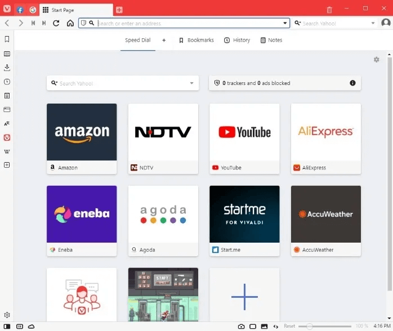This screenshot has height=331, width=393.
Task: Go back to the previous page
Action: click(7, 23)
